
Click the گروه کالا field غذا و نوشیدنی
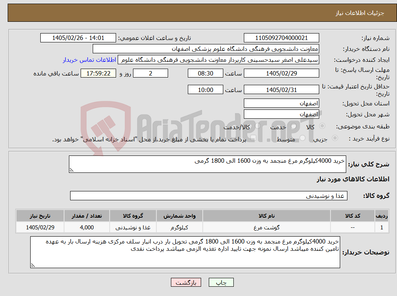209,195
